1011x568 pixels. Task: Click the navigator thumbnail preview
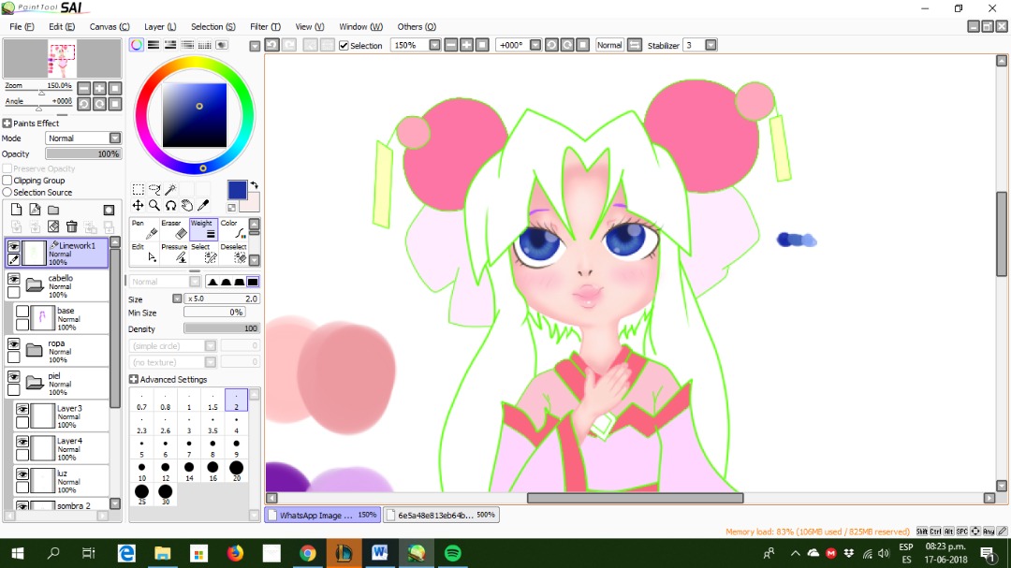(x=62, y=59)
